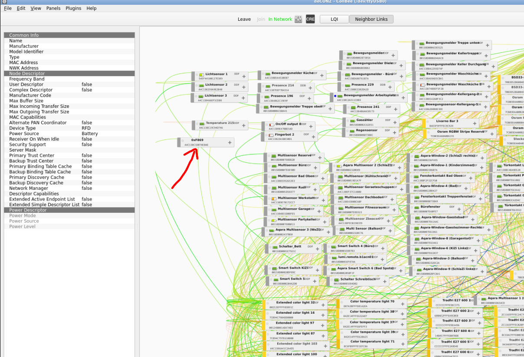Image resolution: width=524 pixels, height=357 pixels.
Task: Click battery icon of Aqara Multisensor 2 (SchlaZi)
Action: pyautogui.click(x=339, y=166)
